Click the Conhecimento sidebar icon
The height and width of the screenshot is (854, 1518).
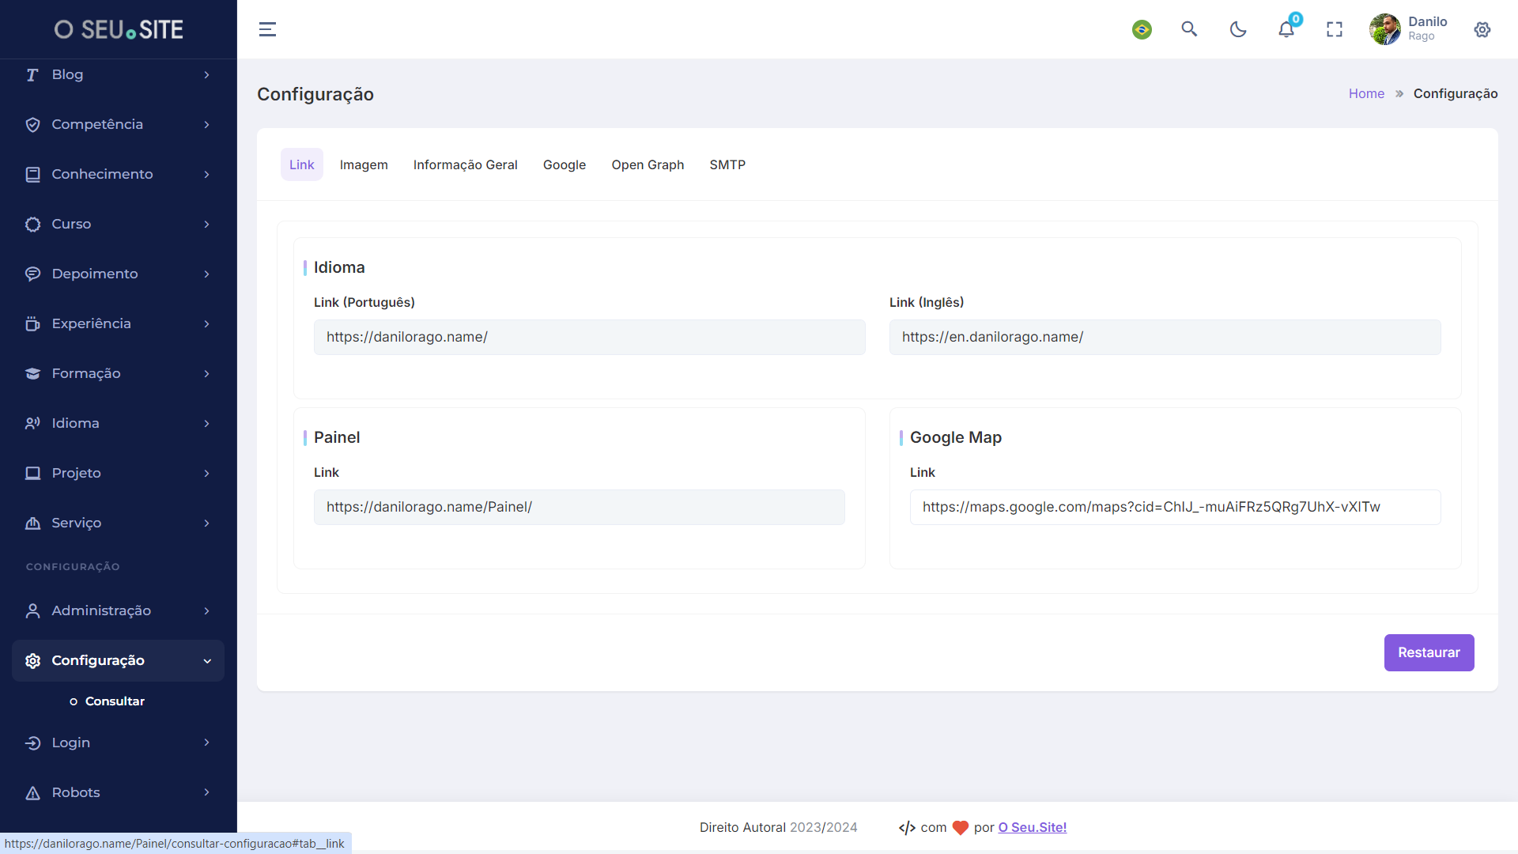pyautogui.click(x=32, y=174)
